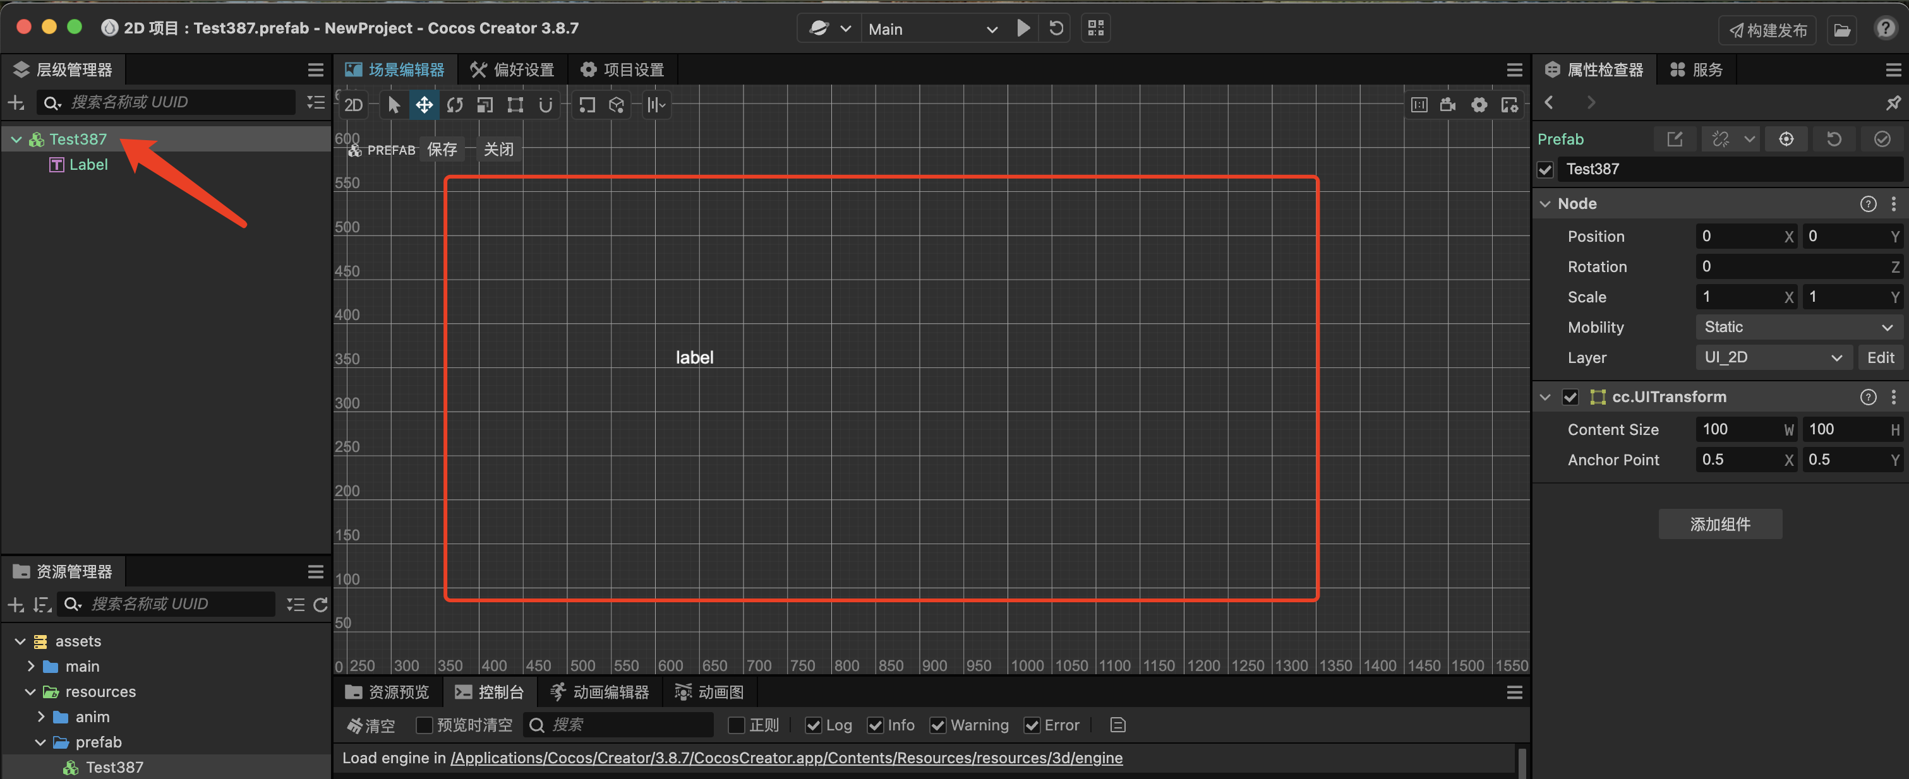Expand the anim folder in assets
The height and width of the screenshot is (779, 1909).
click(x=42, y=717)
